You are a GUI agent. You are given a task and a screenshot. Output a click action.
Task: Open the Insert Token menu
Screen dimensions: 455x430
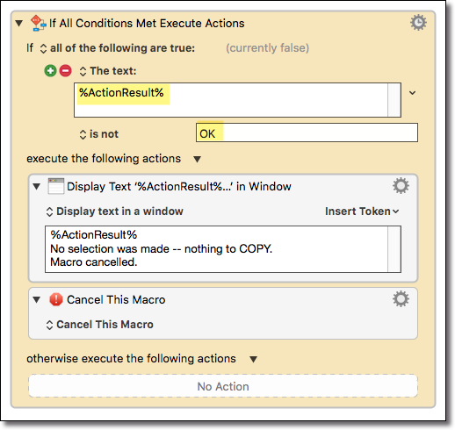pos(362,211)
